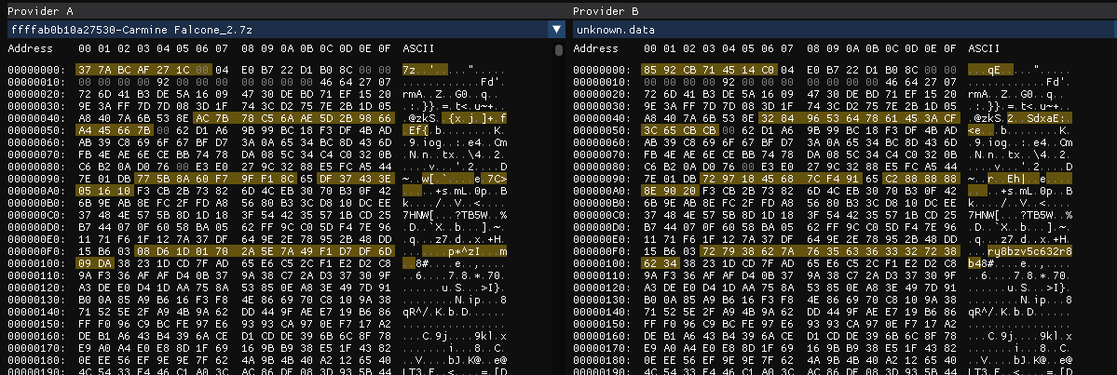The width and height of the screenshot is (1117, 375).
Task: Click the Provider A pane vertical scrollbar
Action: pyautogui.click(x=559, y=50)
